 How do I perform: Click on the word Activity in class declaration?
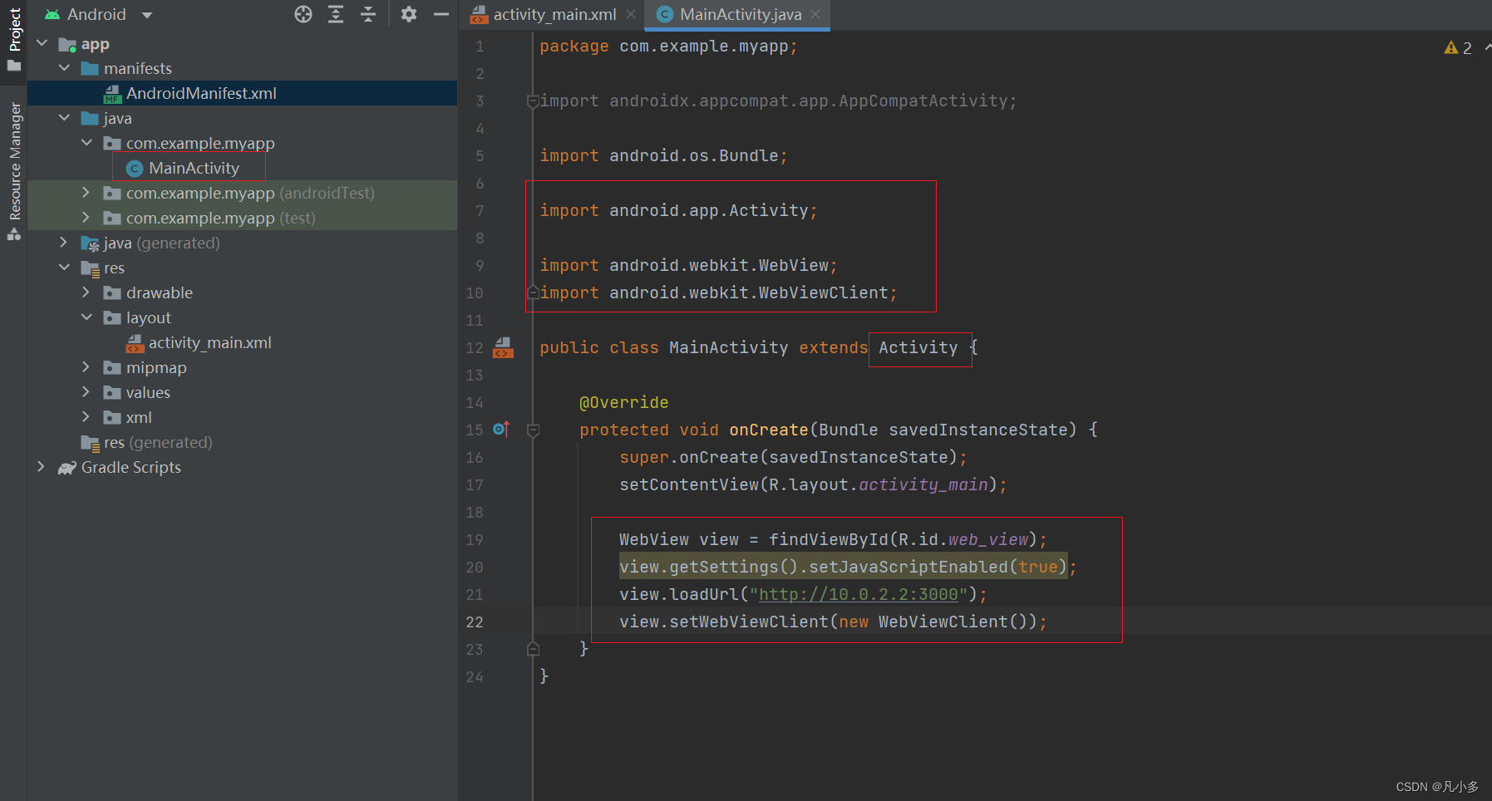click(918, 347)
